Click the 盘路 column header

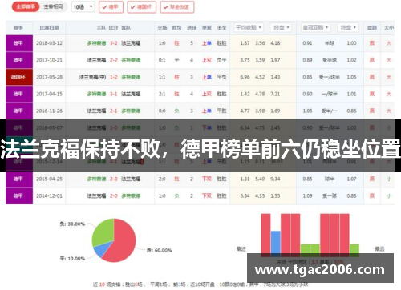pos(372,28)
